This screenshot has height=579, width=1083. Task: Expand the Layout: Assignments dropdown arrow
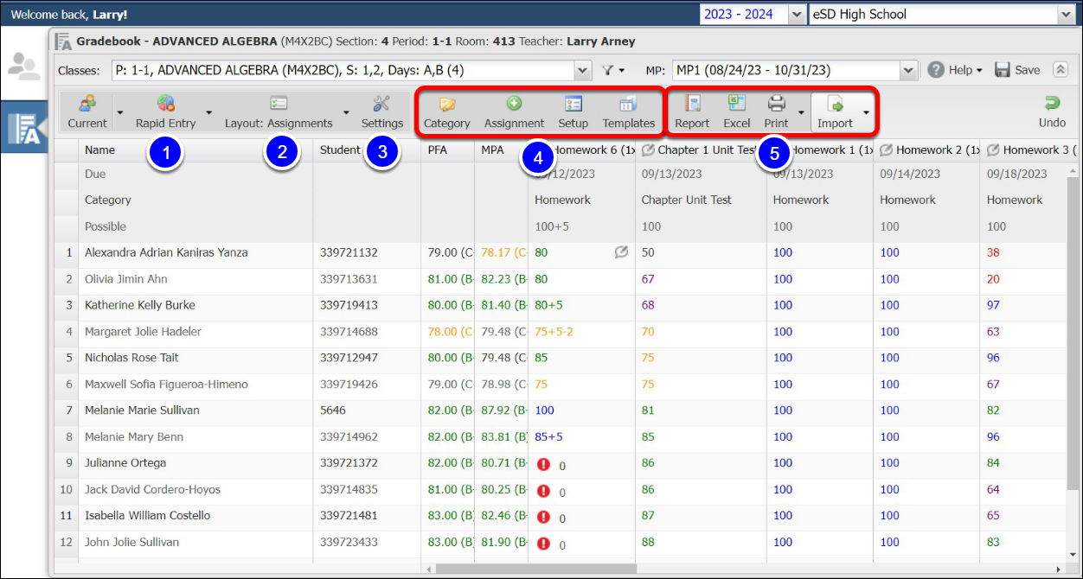(346, 112)
